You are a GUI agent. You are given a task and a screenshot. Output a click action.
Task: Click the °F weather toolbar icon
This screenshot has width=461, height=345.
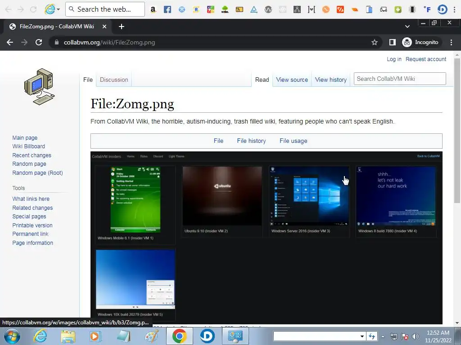(427, 9)
